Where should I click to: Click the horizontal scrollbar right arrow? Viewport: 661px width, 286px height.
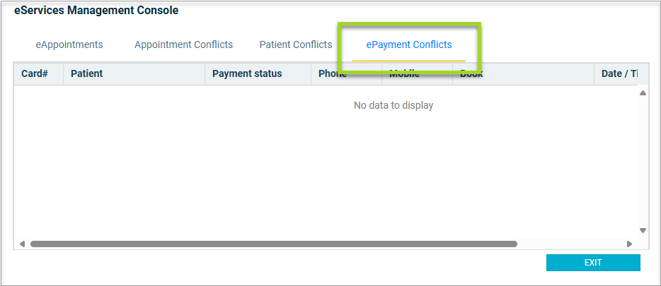pyautogui.click(x=629, y=244)
